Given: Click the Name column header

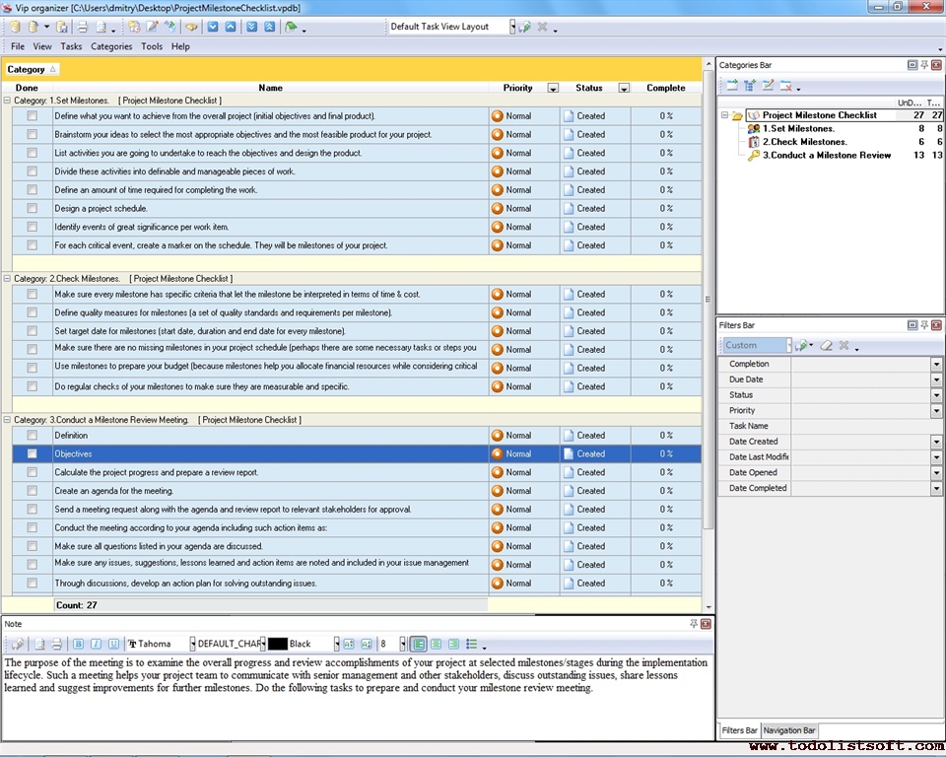Looking at the screenshot, I should pyautogui.click(x=270, y=88).
